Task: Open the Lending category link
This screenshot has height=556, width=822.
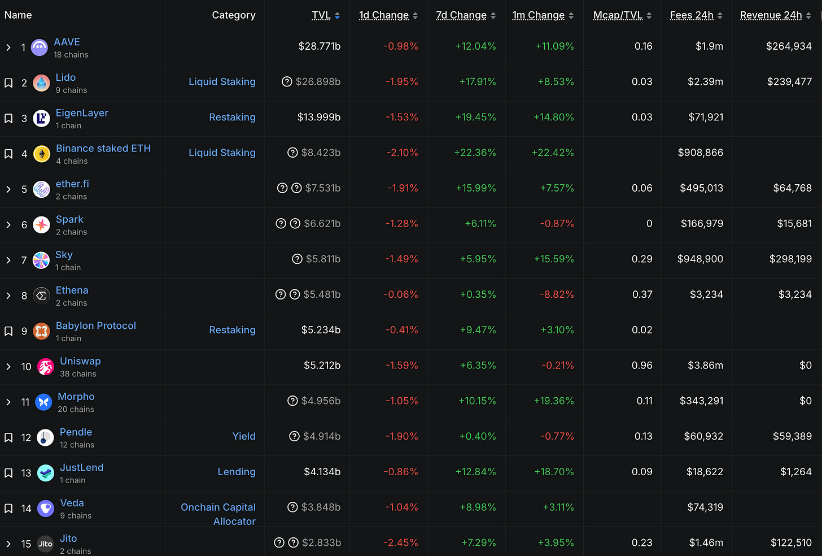Action: coord(237,472)
